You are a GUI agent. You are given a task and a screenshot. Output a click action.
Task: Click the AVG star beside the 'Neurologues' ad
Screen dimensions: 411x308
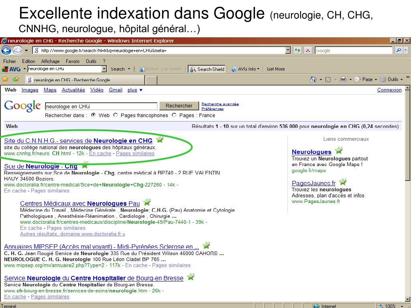click(339, 150)
